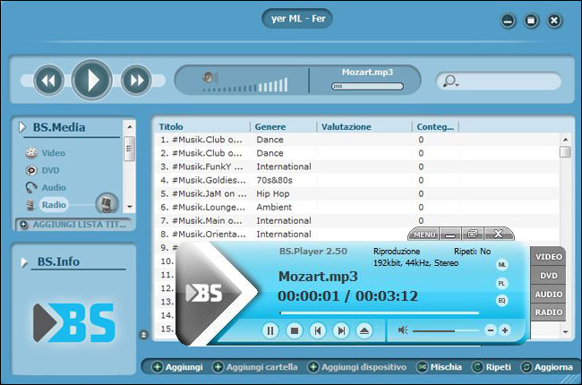The height and width of the screenshot is (385, 582).
Task: Click the rewind button in top bar
Action: pyautogui.click(x=49, y=81)
